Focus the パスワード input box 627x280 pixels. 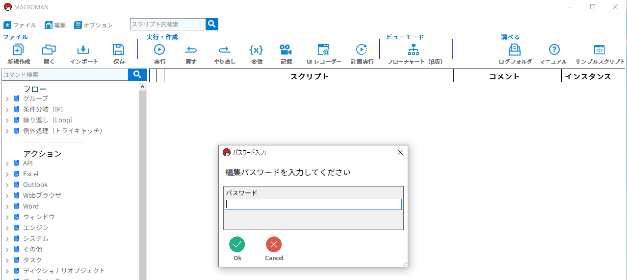coord(313,204)
